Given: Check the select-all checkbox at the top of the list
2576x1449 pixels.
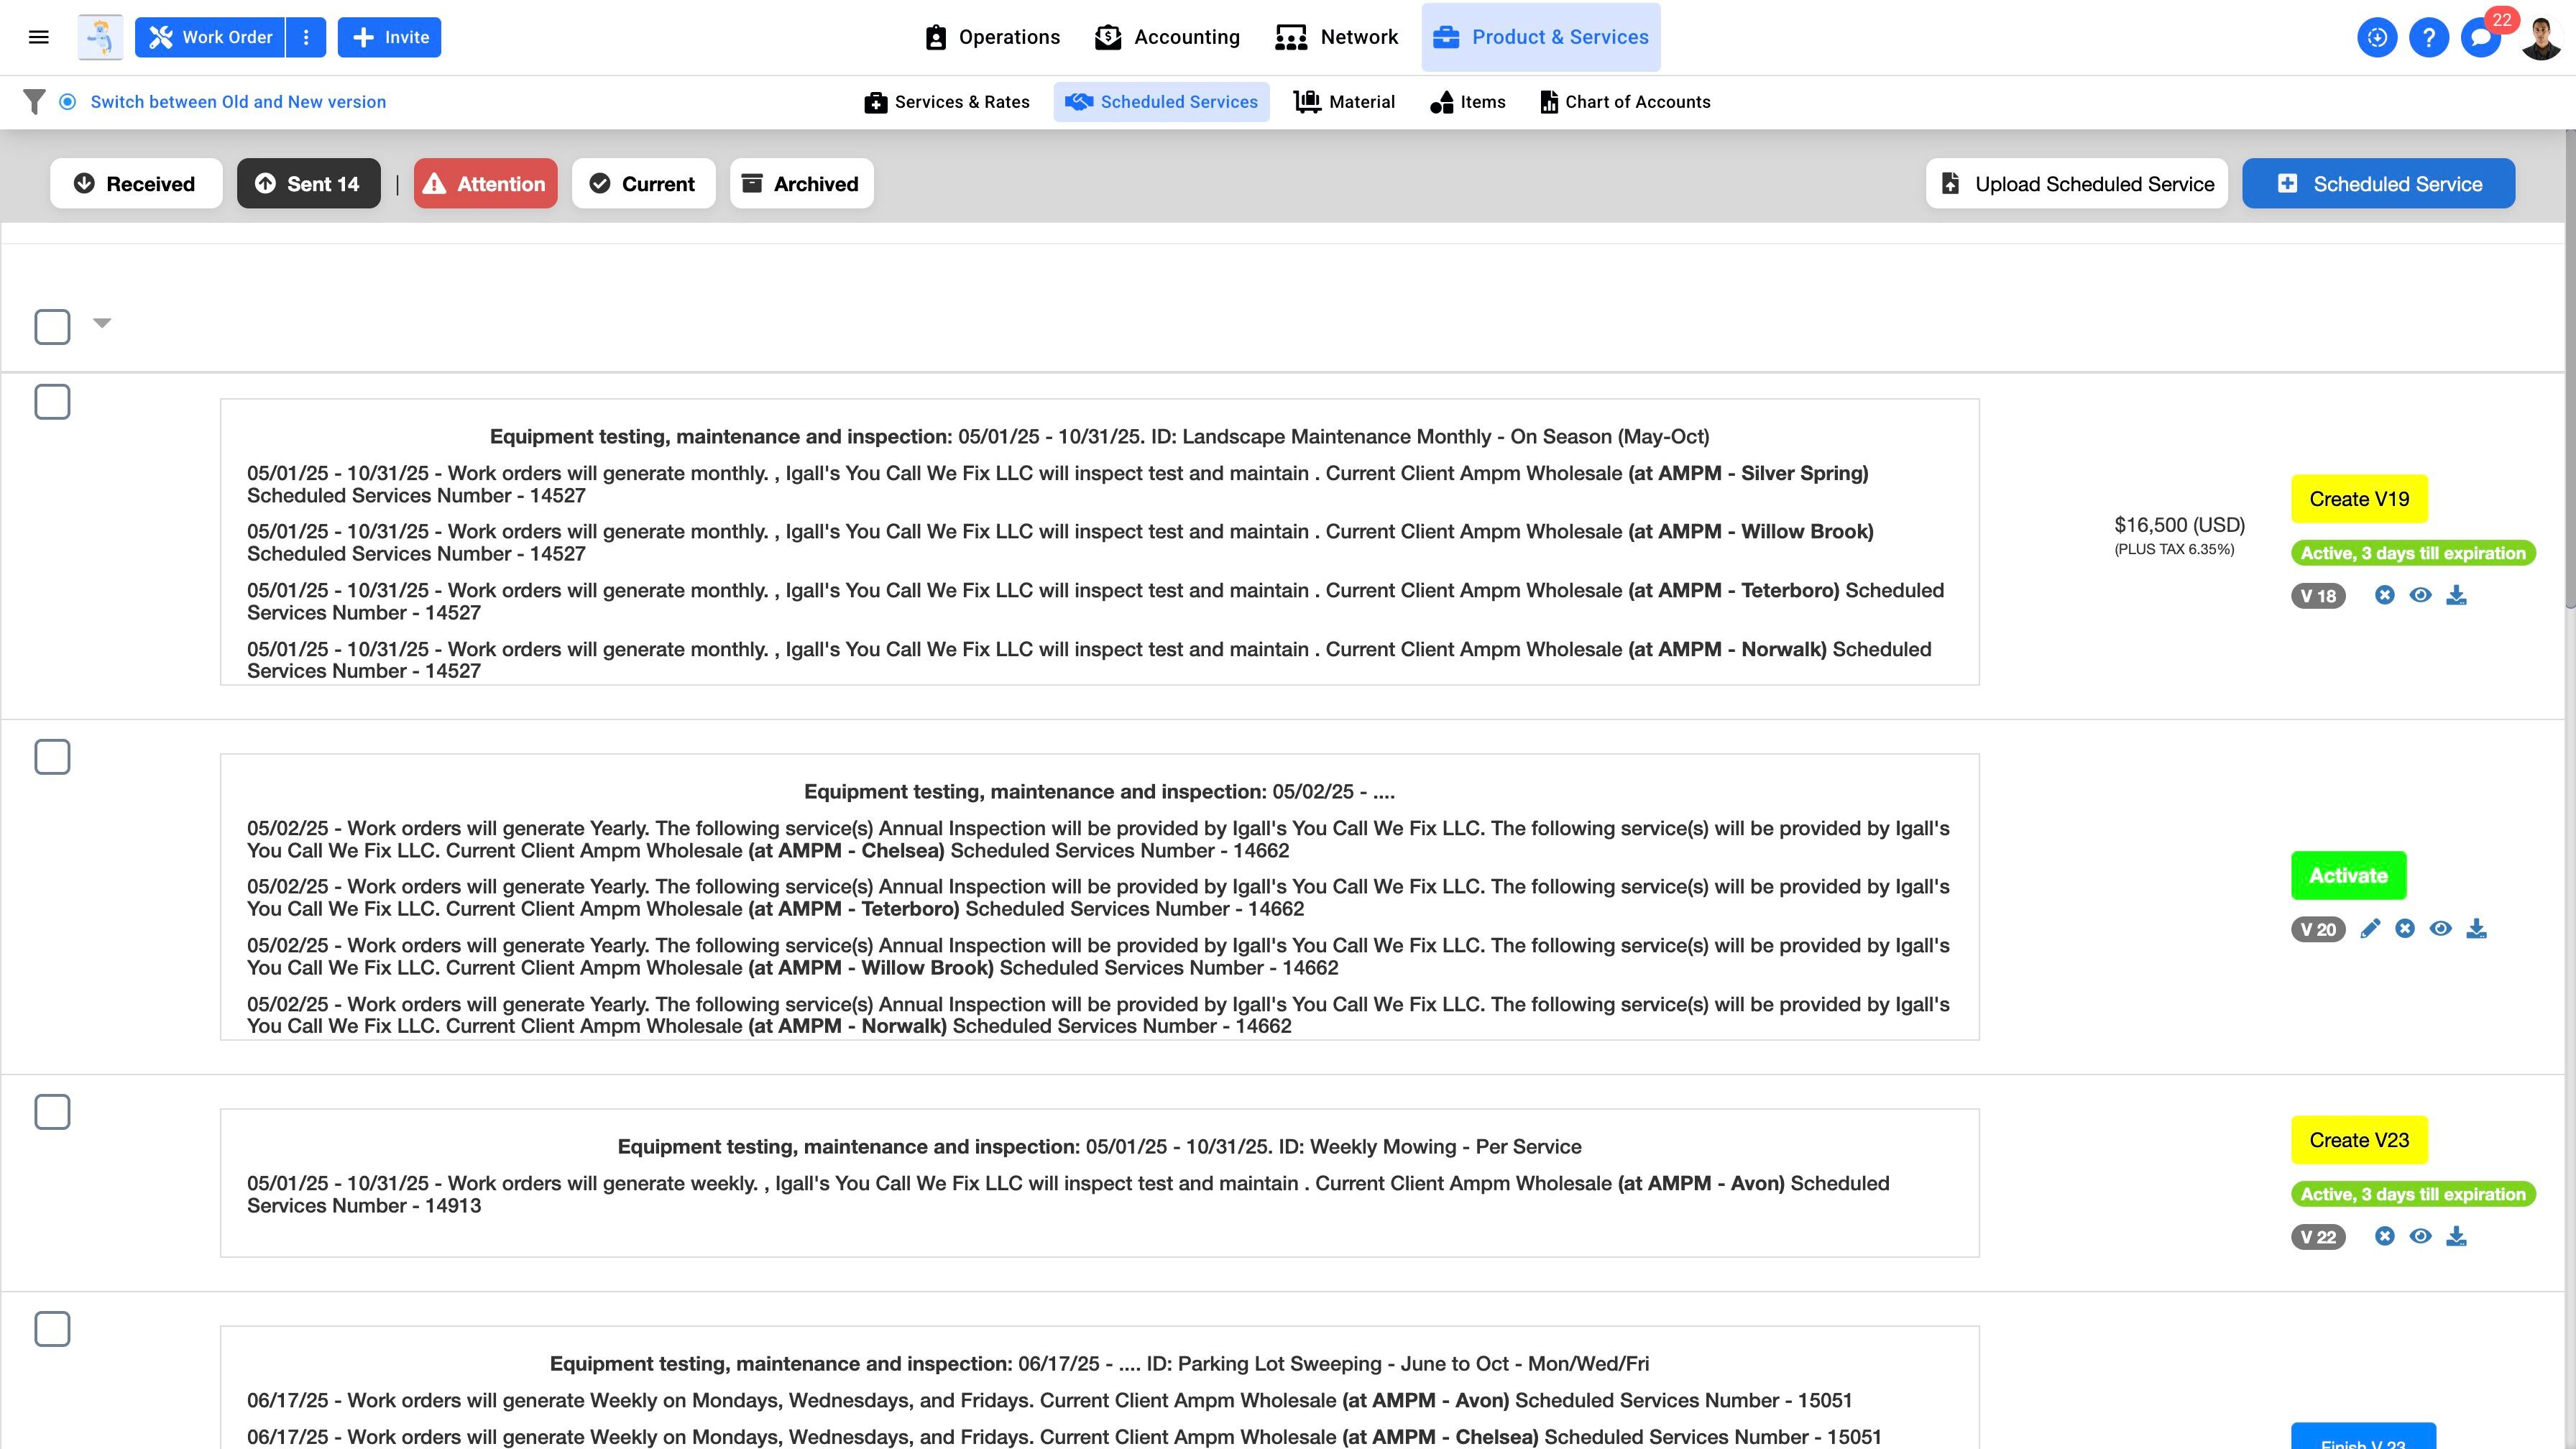Looking at the screenshot, I should (52, 327).
